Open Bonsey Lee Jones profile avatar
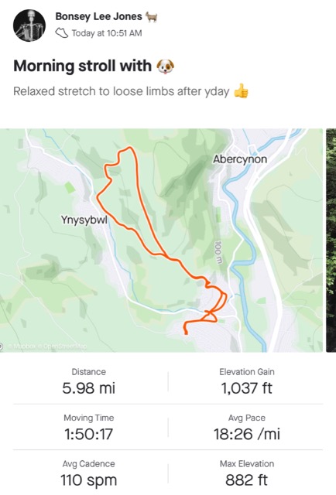The height and width of the screenshot is (495, 336). click(29, 26)
